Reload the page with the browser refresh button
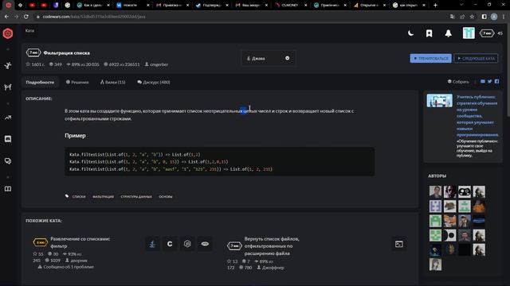Image resolution: width=510 pixels, height=286 pixels. tap(26, 17)
